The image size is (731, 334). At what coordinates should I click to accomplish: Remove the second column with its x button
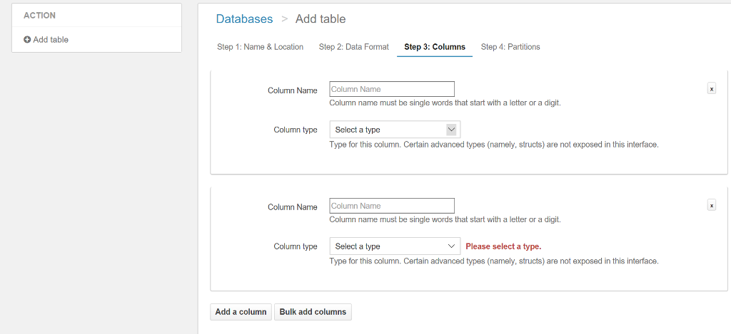711,205
